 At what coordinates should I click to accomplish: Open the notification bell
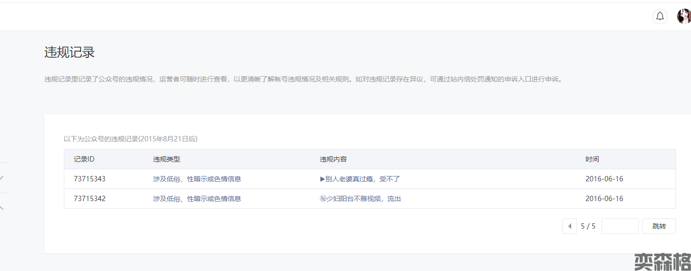click(x=660, y=16)
